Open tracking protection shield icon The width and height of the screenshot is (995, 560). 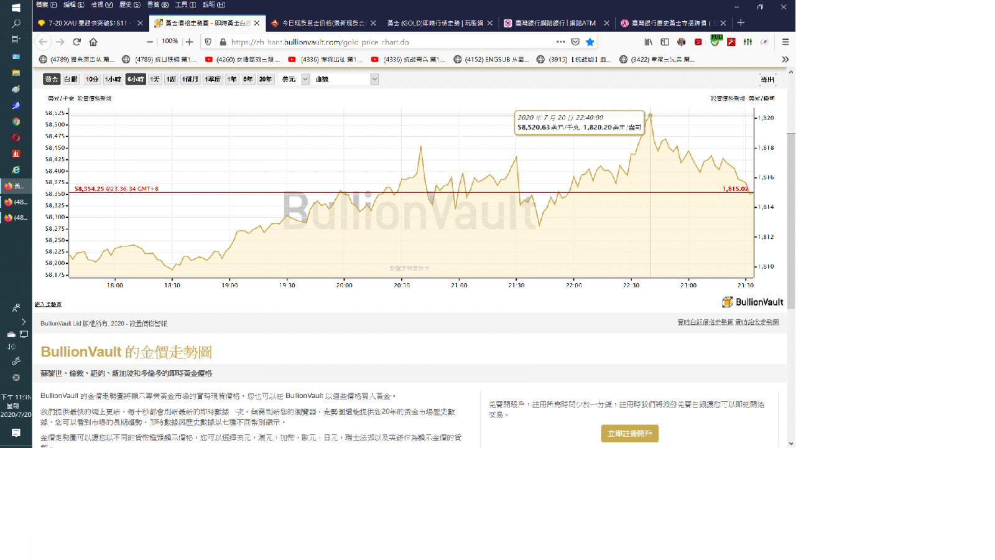click(x=208, y=42)
